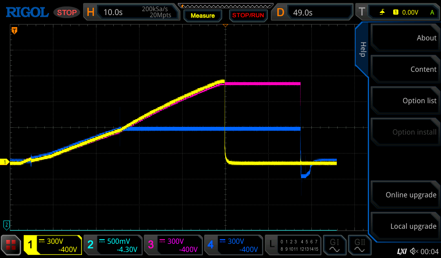Screen dimensions: 441x258
Task: Click the LXI network status icon
Action: click(401, 251)
